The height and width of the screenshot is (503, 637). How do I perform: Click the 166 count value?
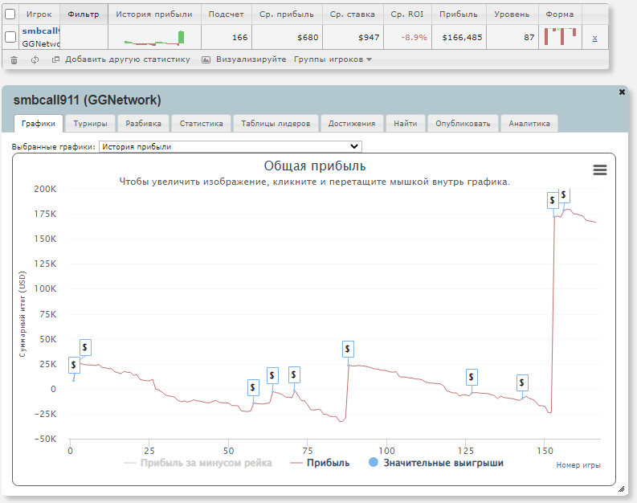(x=239, y=38)
